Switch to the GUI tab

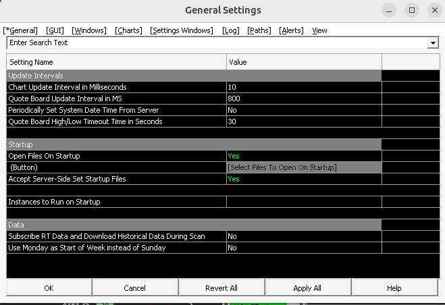(55, 30)
